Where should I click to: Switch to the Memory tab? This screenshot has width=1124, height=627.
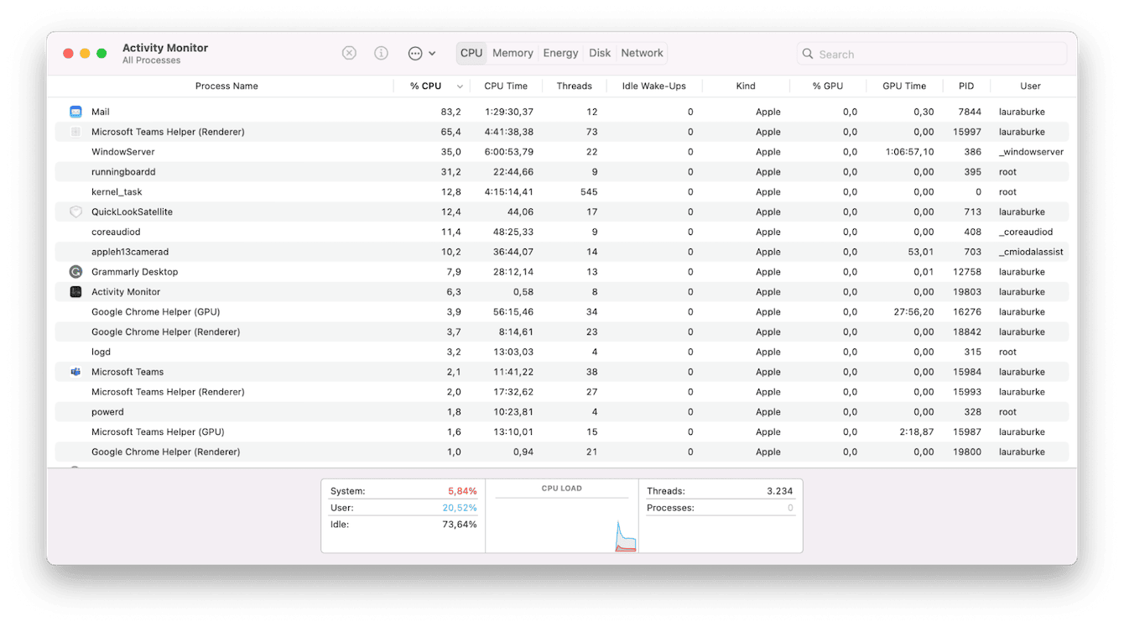point(513,52)
